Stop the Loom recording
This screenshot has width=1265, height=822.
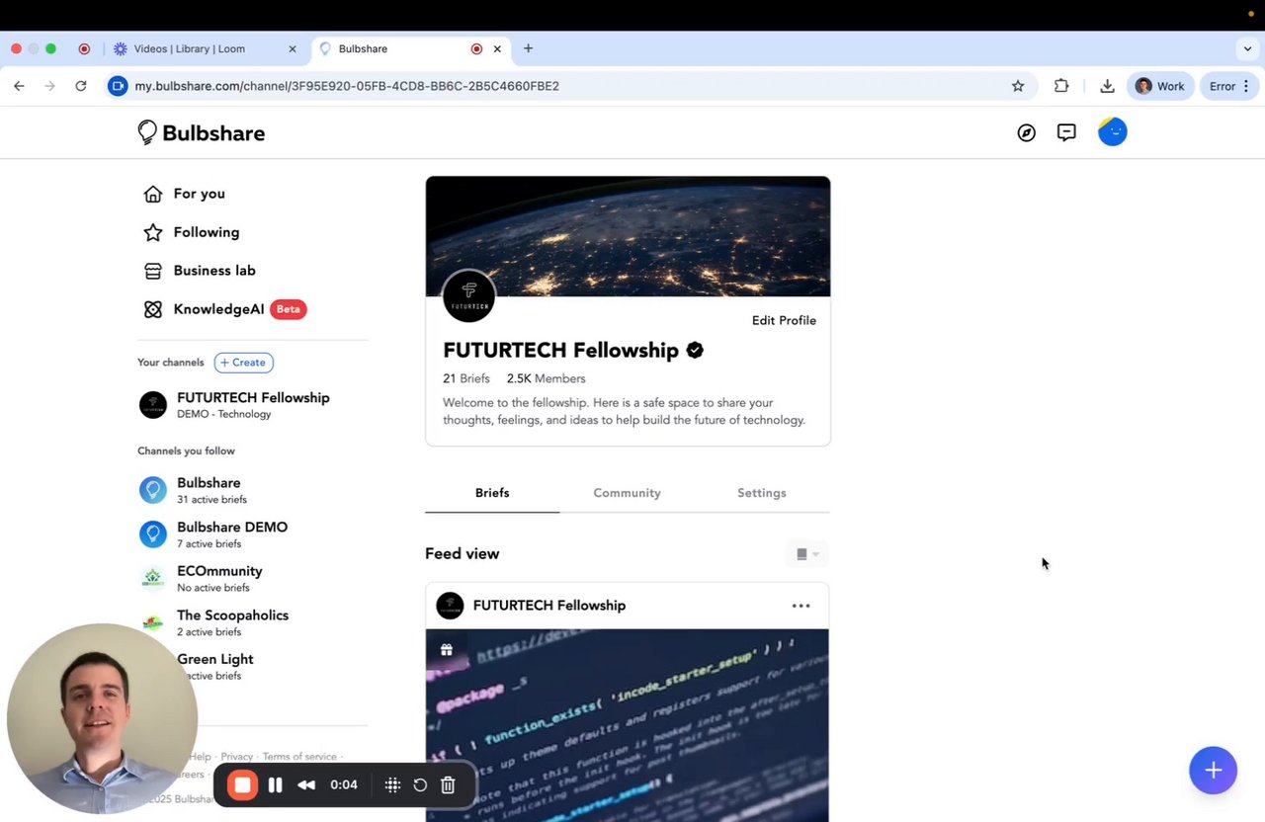pyautogui.click(x=242, y=785)
